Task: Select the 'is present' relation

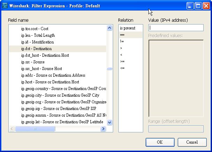Action: click(131, 28)
